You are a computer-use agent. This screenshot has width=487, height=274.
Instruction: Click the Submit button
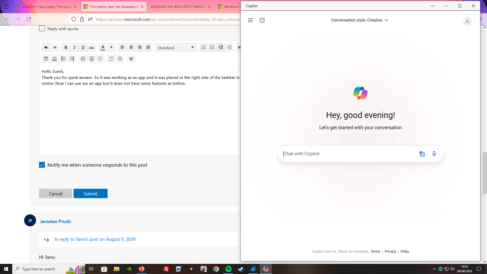coord(90,194)
